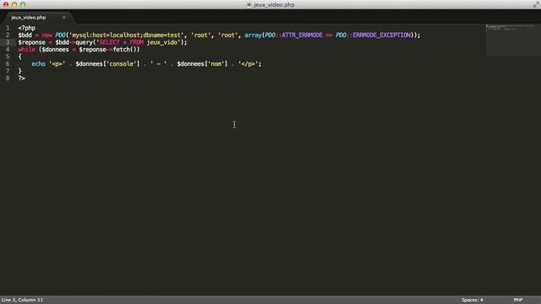The height and width of the screenshot is (304, 541).
Task: Place cursor on the <?php opening tag
Action: pyautogui.click(x=26, y=28)
